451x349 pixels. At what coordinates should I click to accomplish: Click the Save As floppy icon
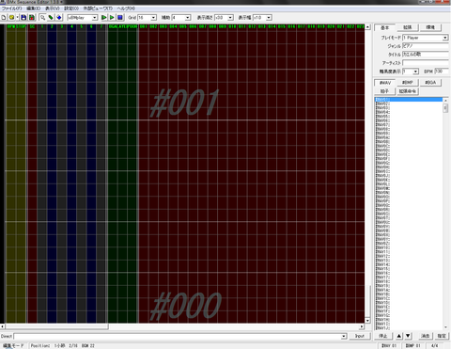[x=32, y=18]
